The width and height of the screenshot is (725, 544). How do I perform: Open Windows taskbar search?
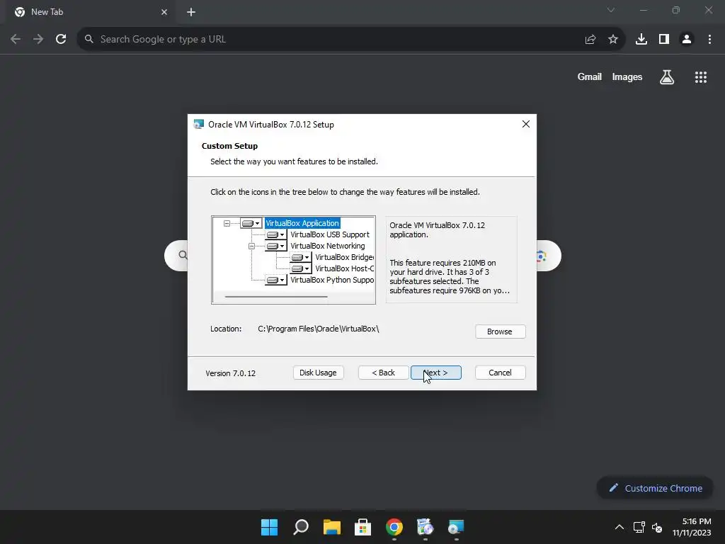click(x=300, y=527)
